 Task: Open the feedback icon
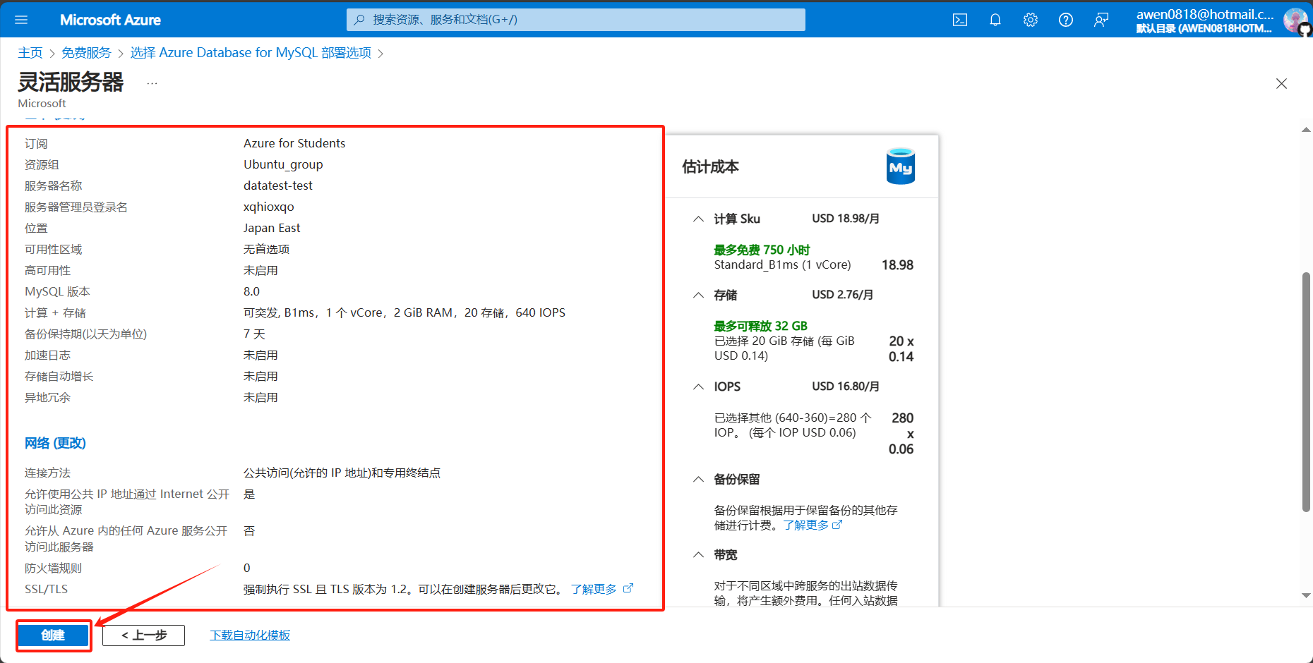click(x=1101, y=20)
